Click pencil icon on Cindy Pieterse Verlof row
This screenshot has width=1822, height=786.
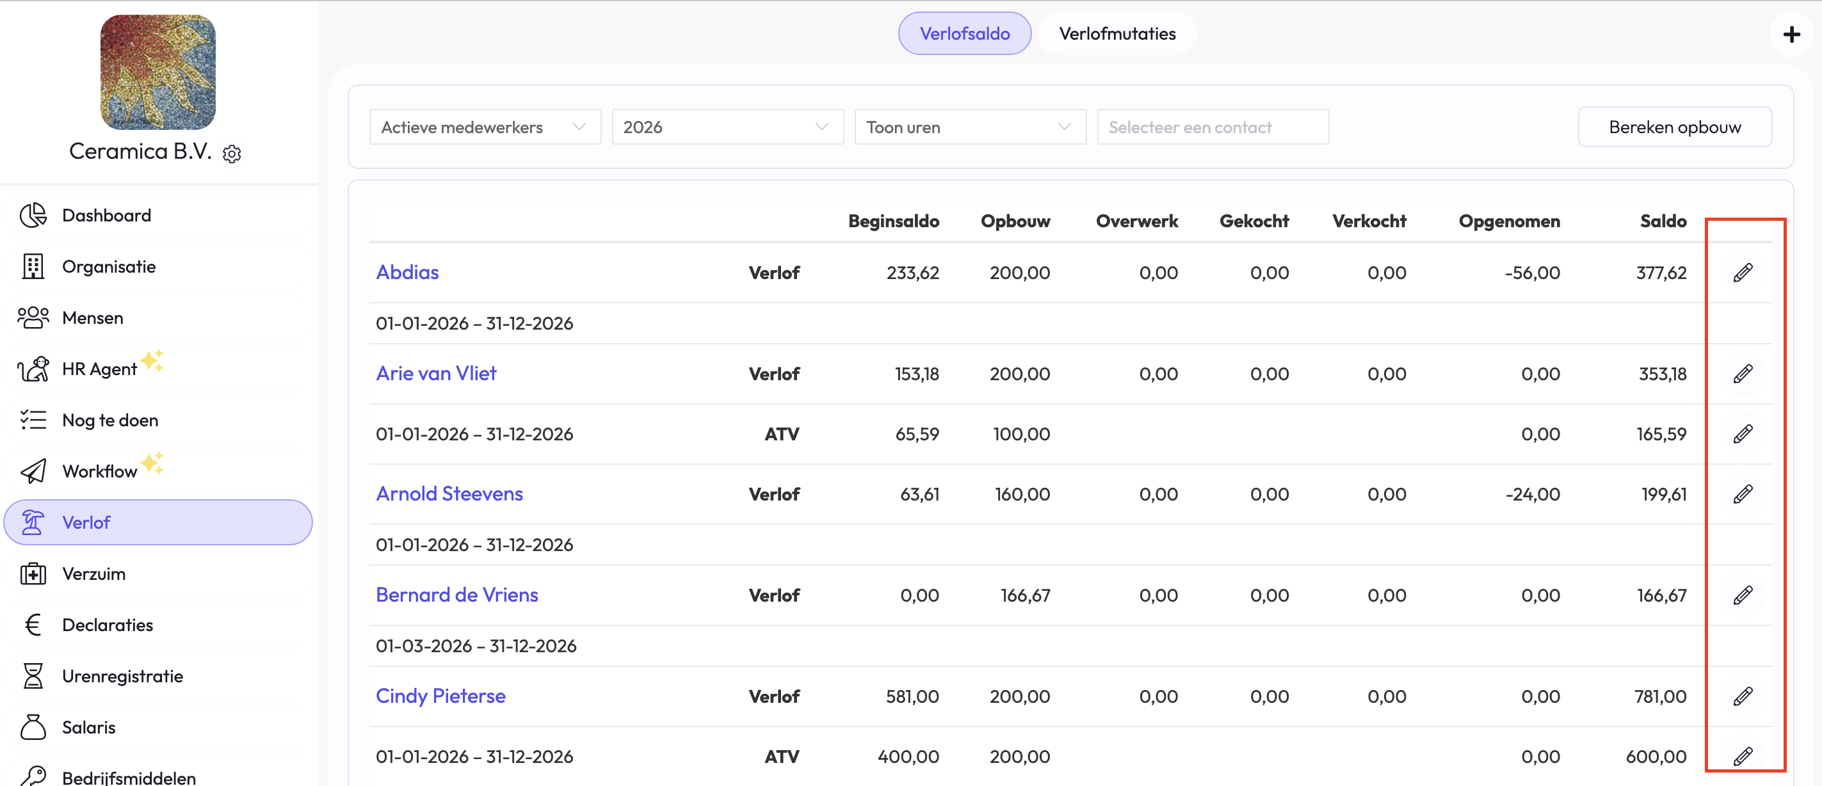click(1742, 696)
